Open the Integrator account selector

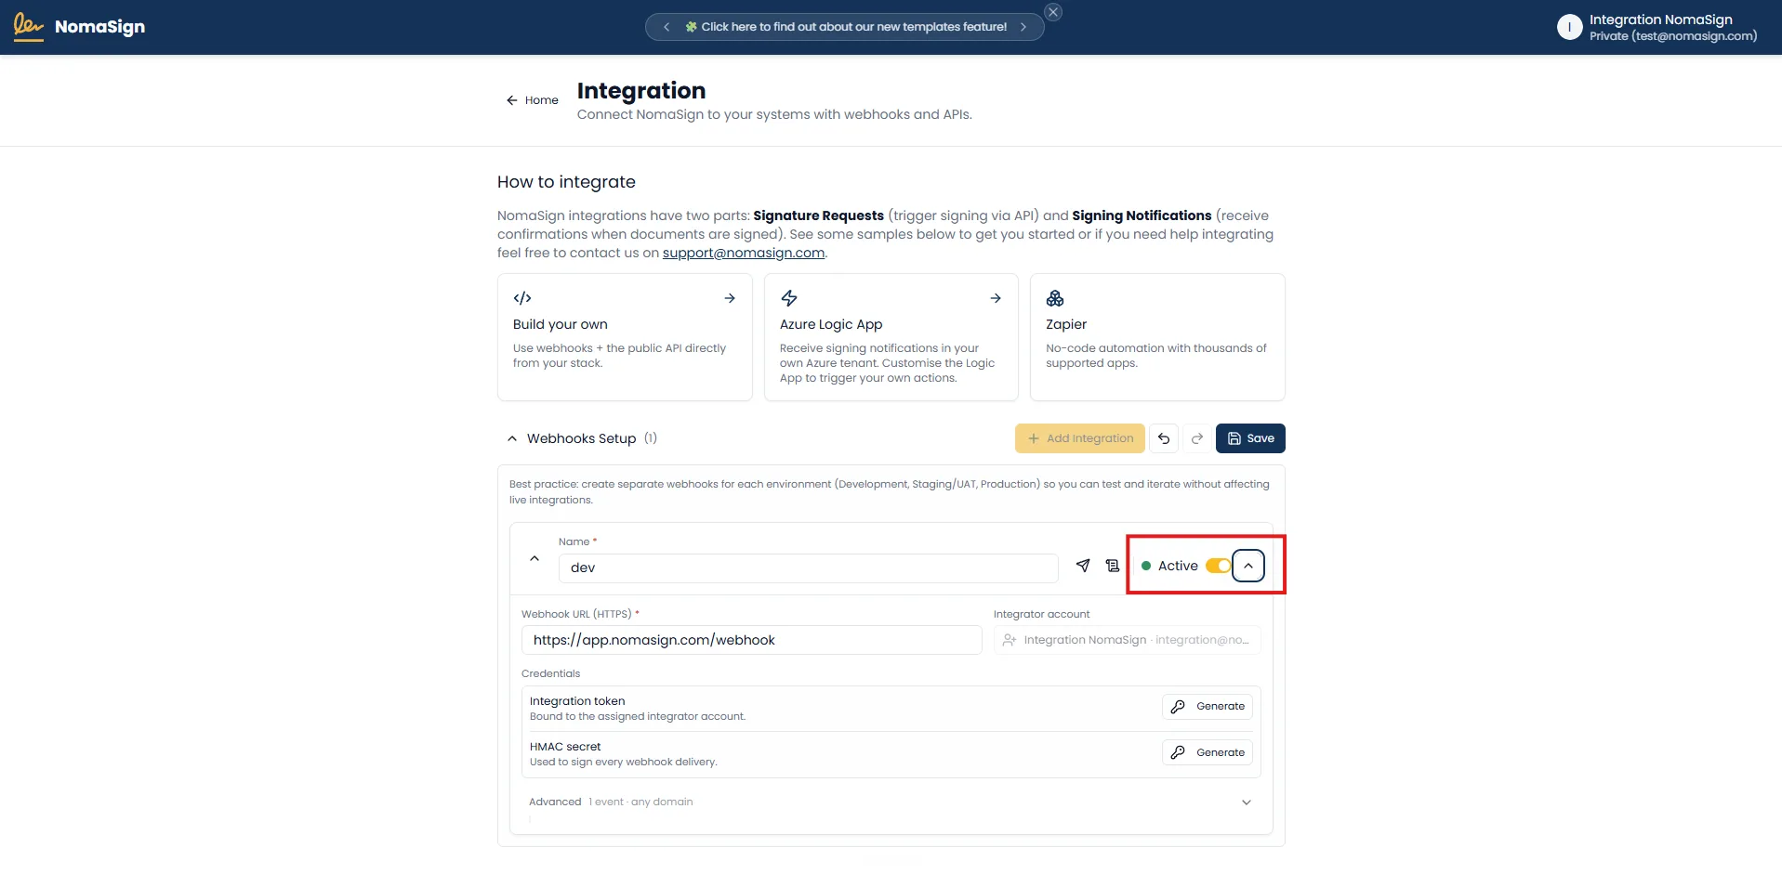pos(1128,640)
